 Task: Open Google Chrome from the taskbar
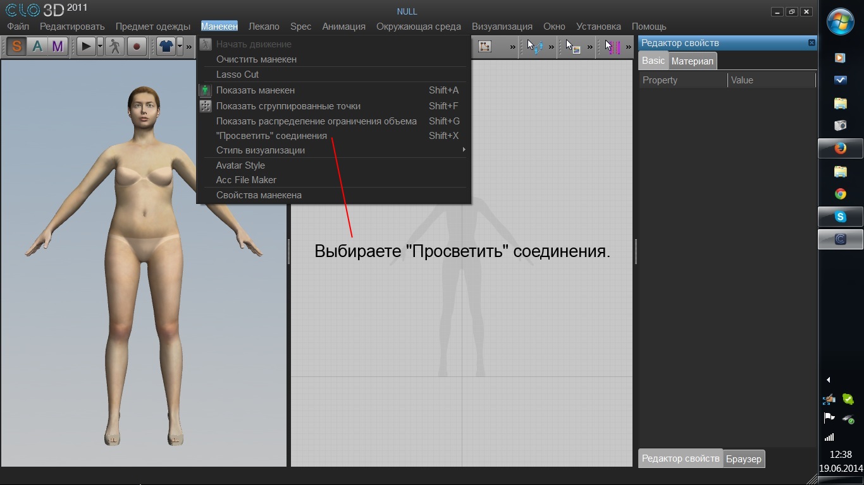(841, 194)
